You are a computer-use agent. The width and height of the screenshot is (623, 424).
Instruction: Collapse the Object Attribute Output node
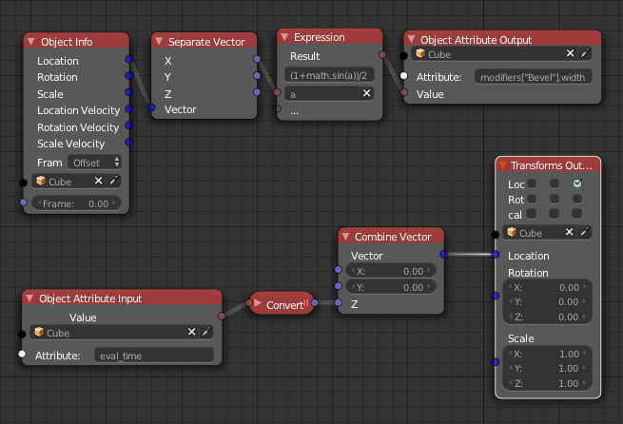tap(412, 39)
